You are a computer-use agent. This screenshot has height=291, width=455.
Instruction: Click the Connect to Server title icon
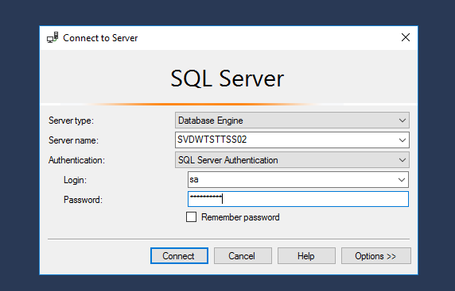52,37
